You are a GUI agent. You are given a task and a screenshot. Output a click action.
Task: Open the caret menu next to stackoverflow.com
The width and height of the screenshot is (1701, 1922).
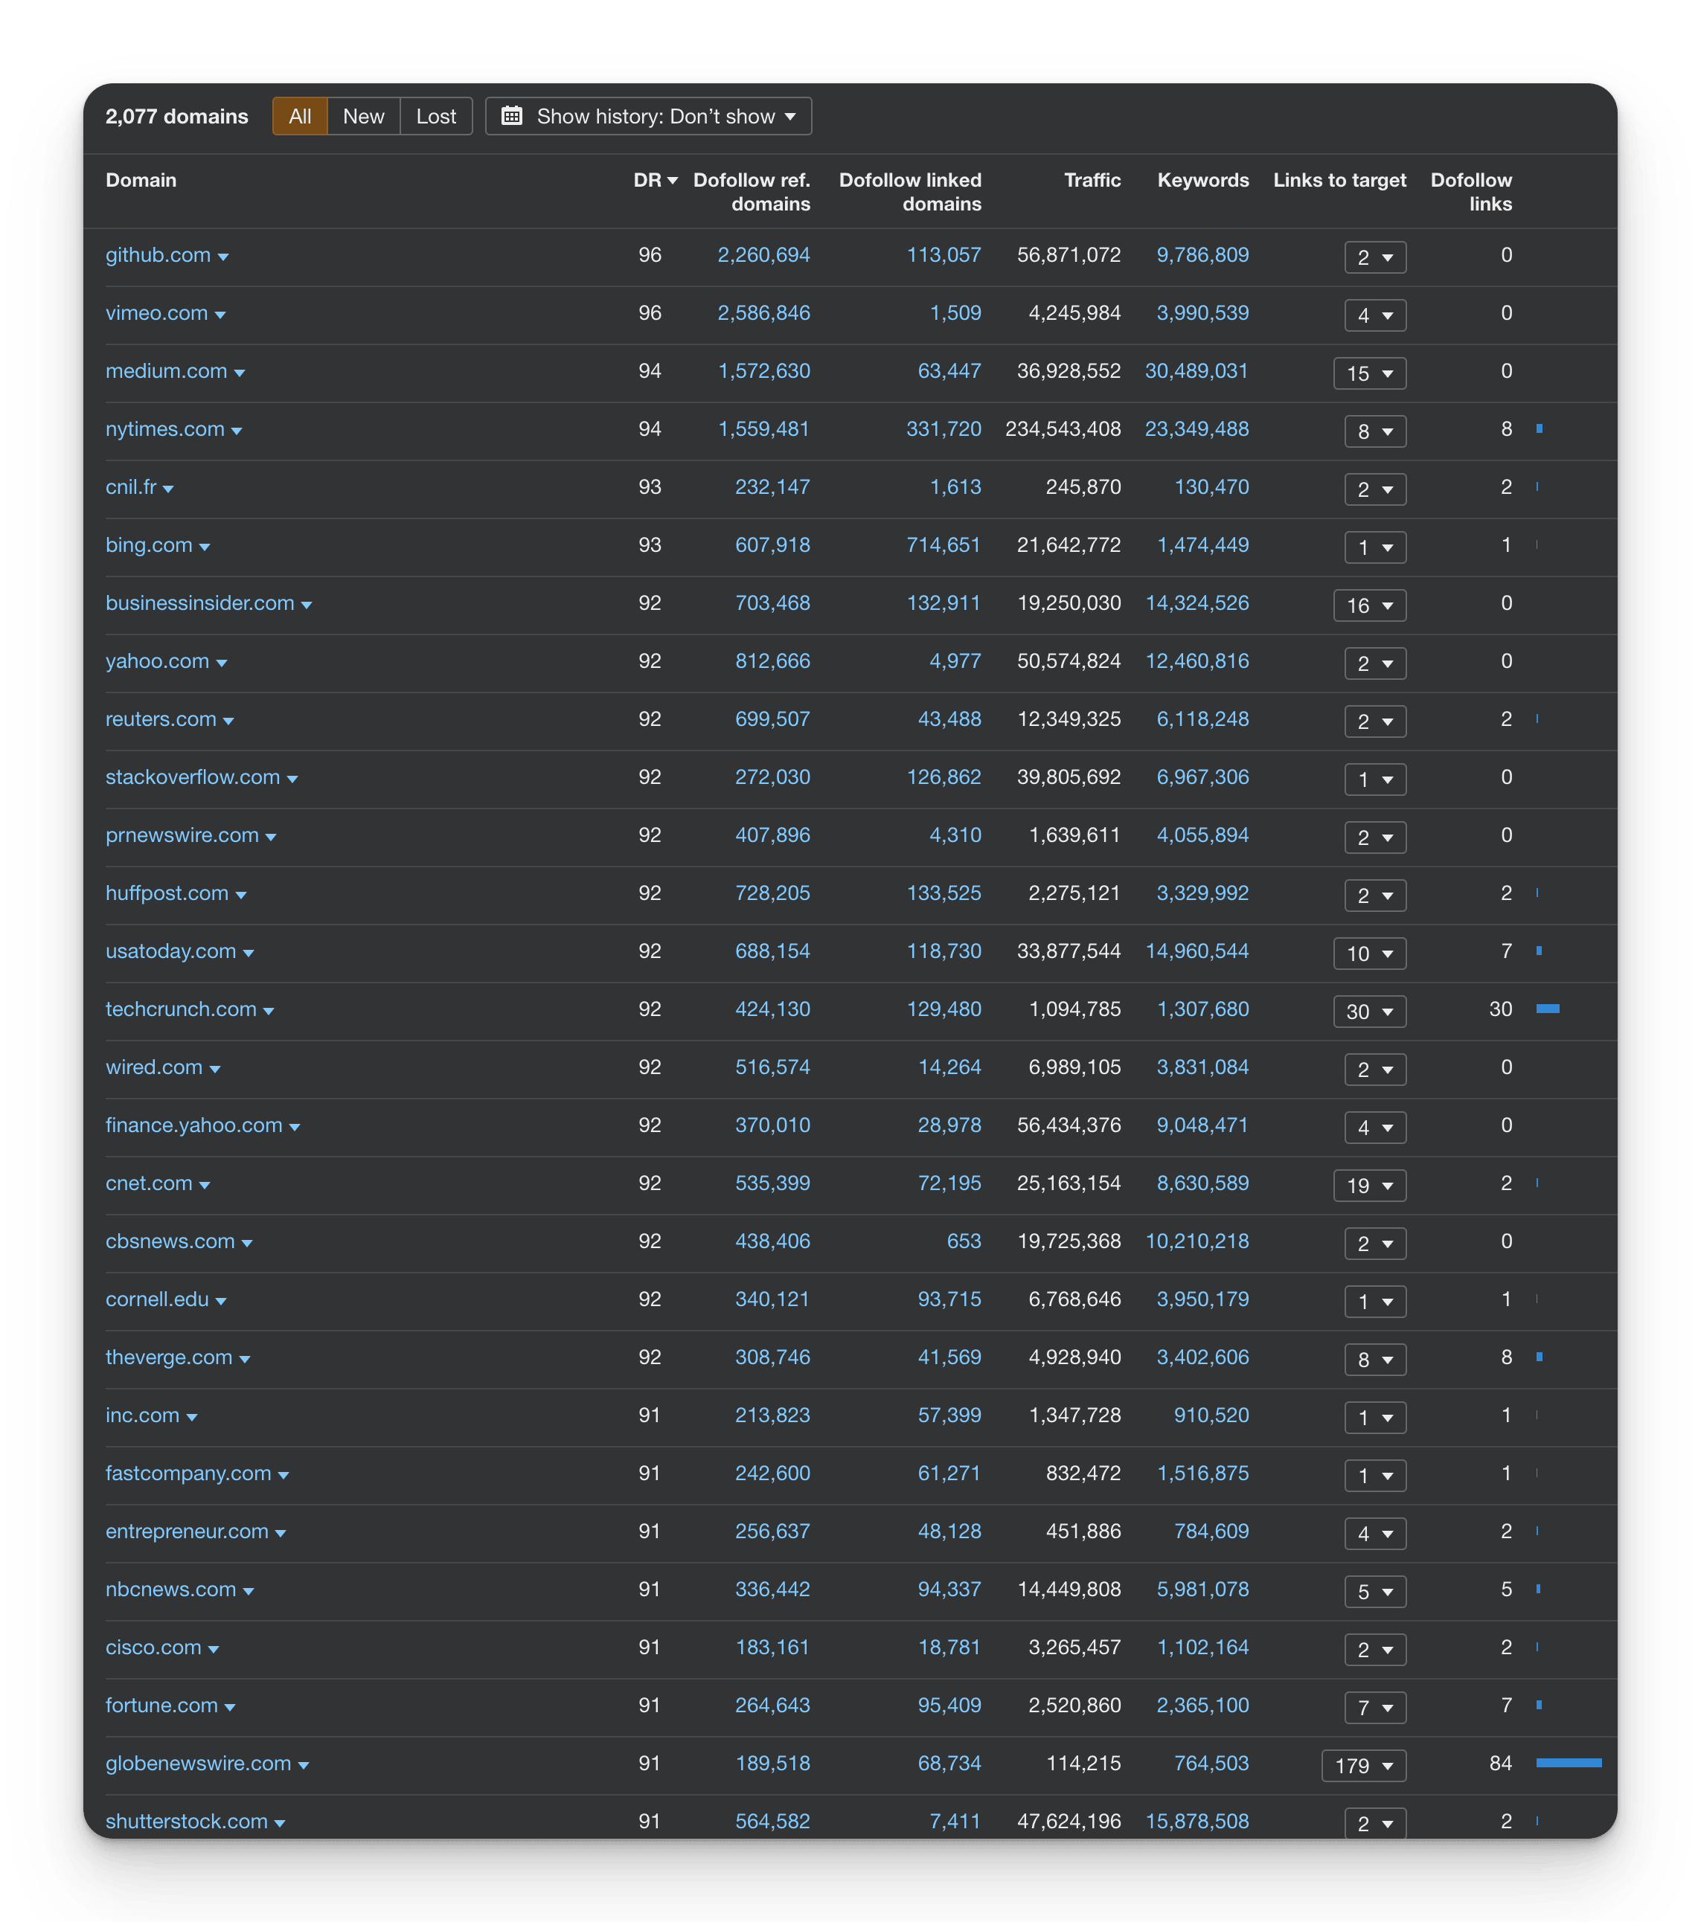(292, 780)
